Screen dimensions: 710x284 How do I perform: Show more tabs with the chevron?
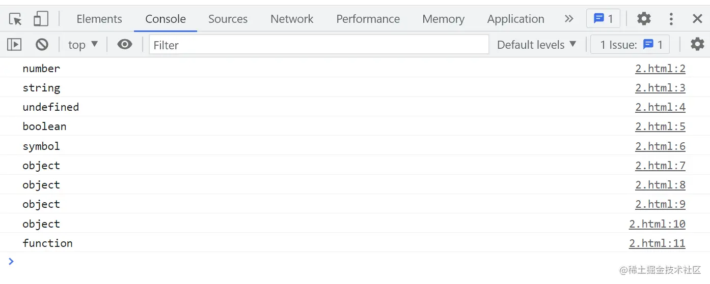(x=569, y=19)
